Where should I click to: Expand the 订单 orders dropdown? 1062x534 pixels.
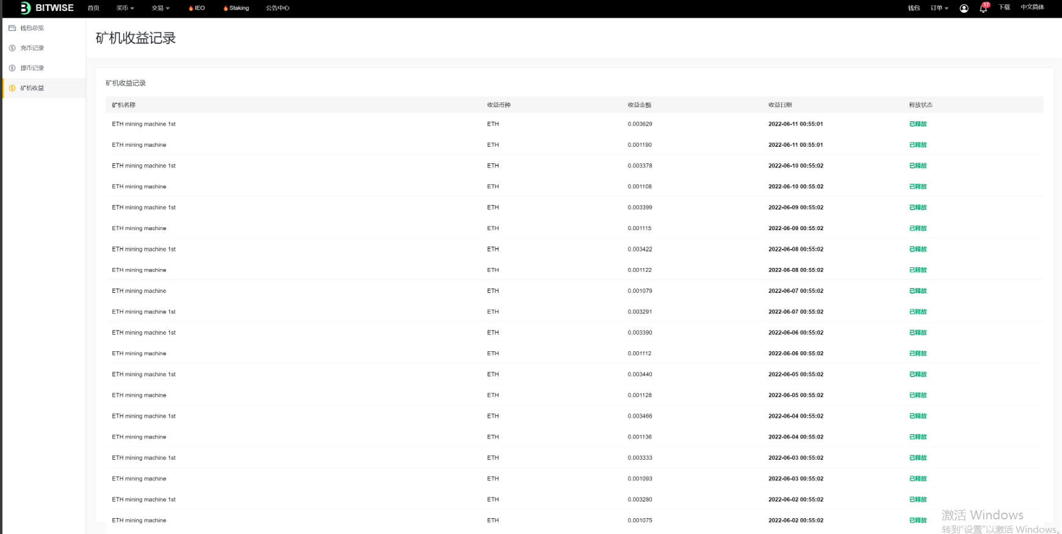pos(939,9)
